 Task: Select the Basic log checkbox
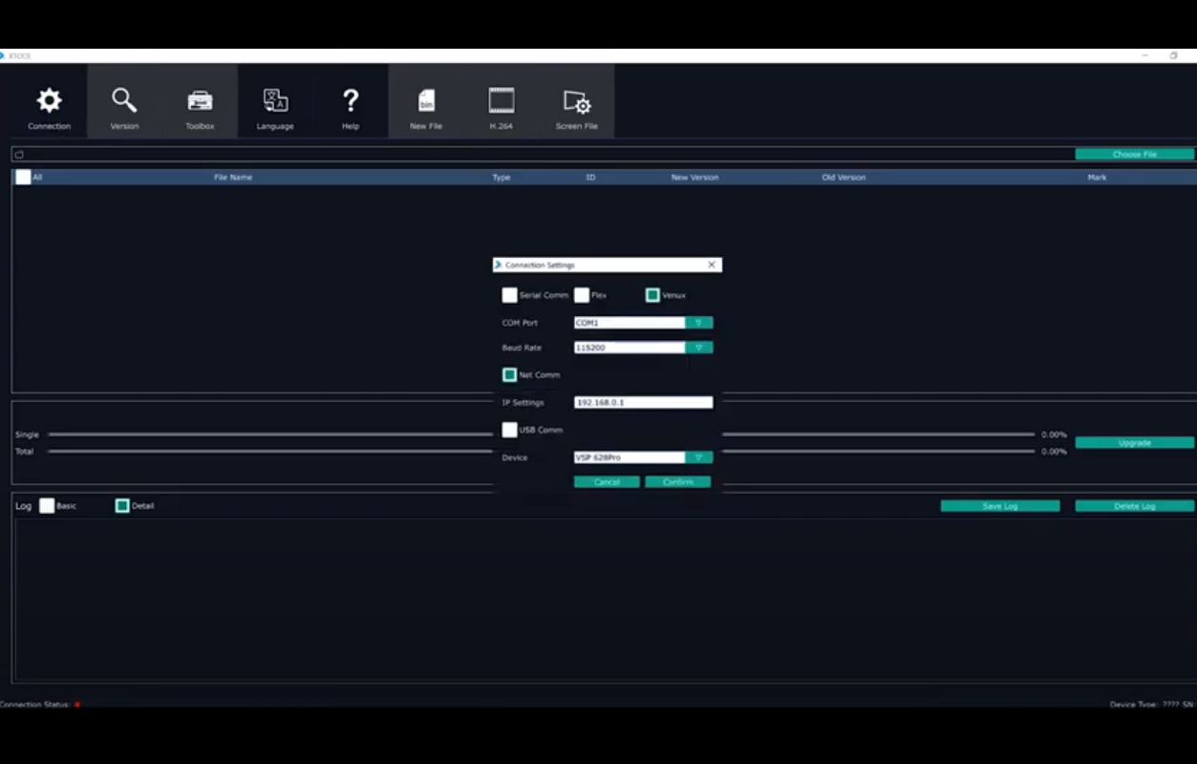click(x=47, y=506)
